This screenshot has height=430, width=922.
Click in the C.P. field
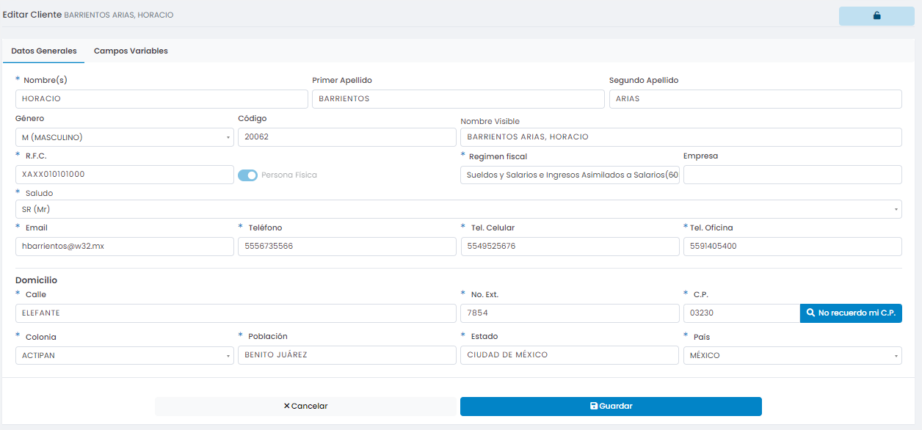click(x=741, y=313)
